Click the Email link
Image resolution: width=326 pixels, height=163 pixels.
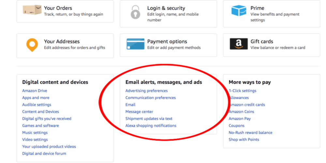(130, 105)
